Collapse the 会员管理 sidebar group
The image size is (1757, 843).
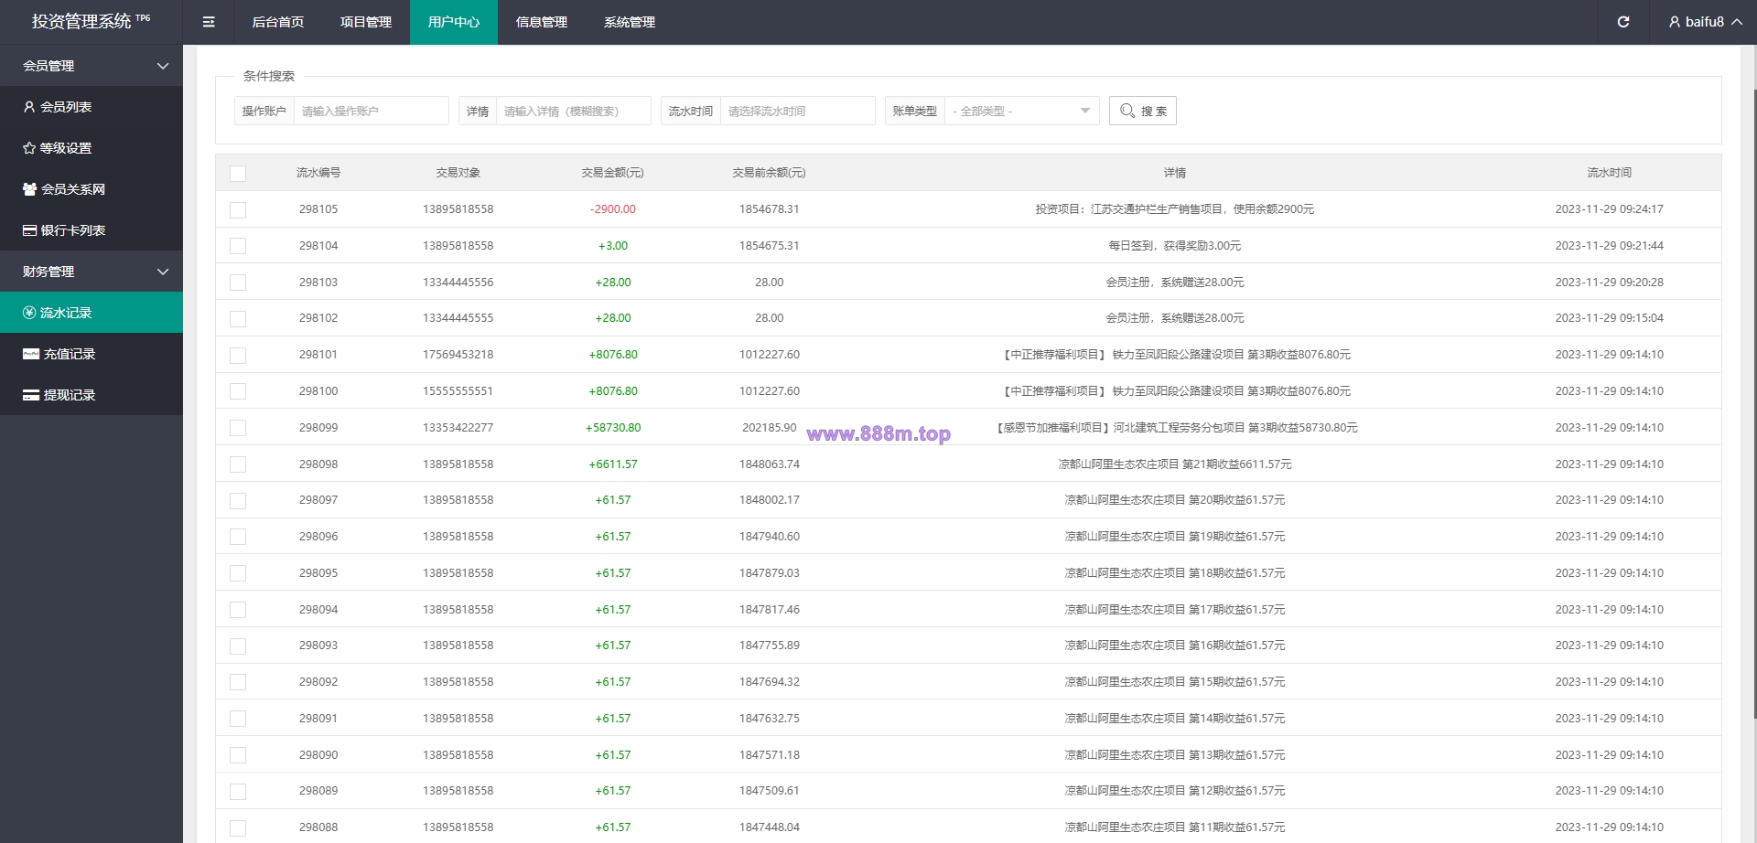click(x=92, y=66)
